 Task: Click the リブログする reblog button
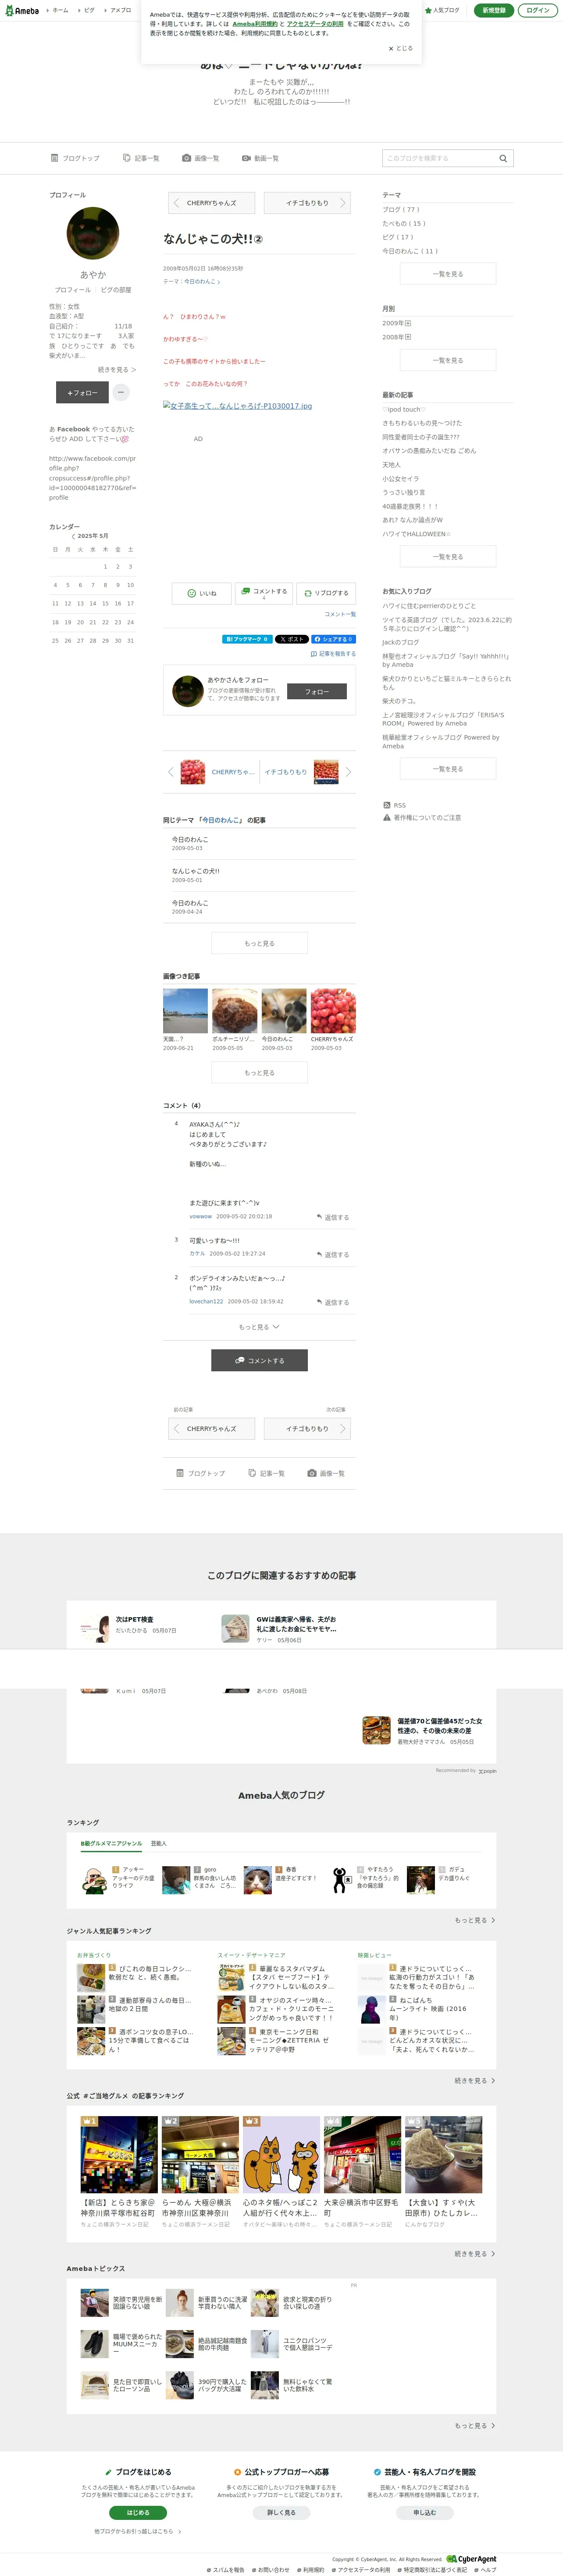(x=325, y=593)
